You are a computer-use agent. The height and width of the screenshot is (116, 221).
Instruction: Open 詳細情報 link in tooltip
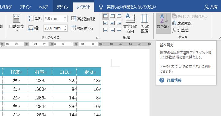tap(174, 80)
